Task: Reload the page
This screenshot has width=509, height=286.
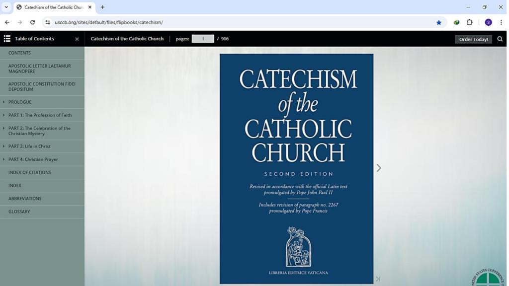Action: click(32, 22)
